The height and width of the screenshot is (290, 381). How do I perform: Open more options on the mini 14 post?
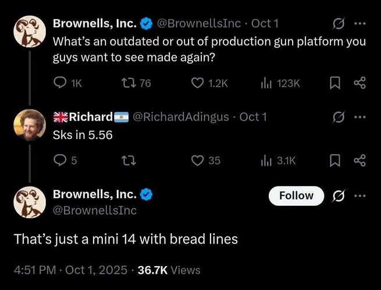point(360,196)
